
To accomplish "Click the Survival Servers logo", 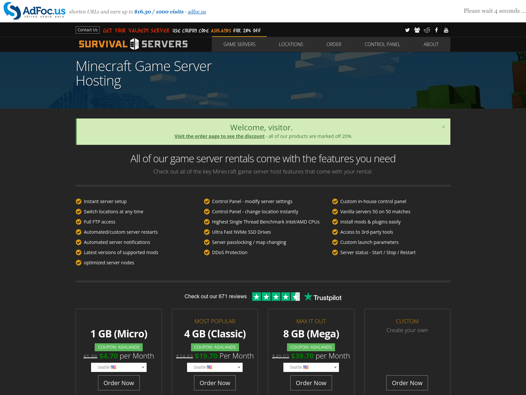I will (133, 44).
